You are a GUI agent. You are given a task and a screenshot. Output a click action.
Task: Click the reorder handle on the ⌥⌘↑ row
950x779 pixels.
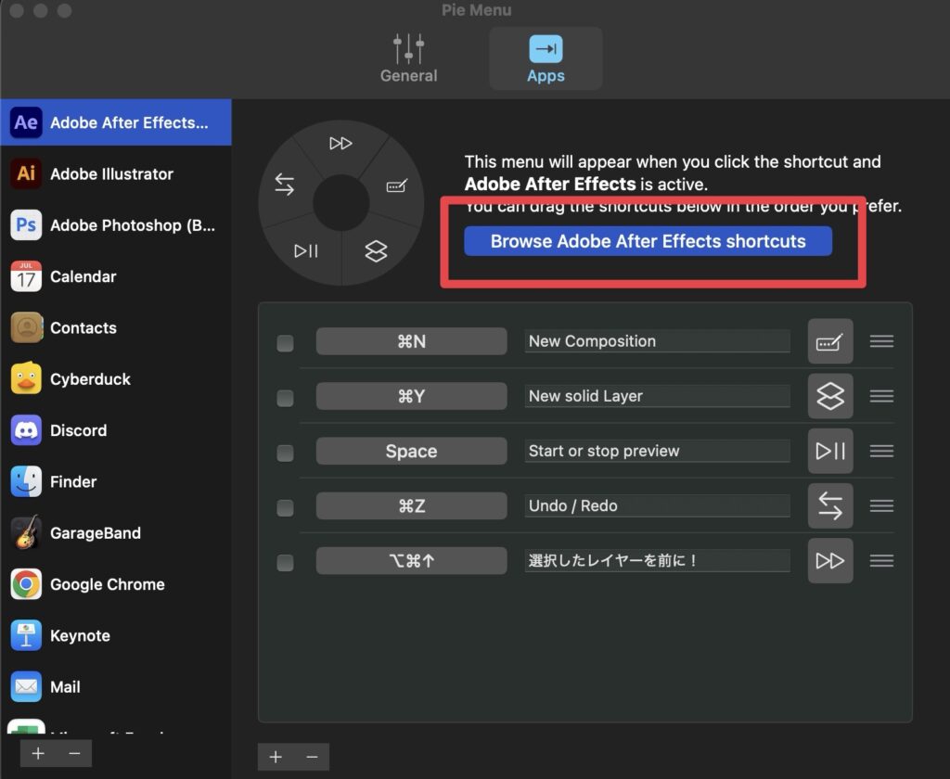click(x=881, y=561)
